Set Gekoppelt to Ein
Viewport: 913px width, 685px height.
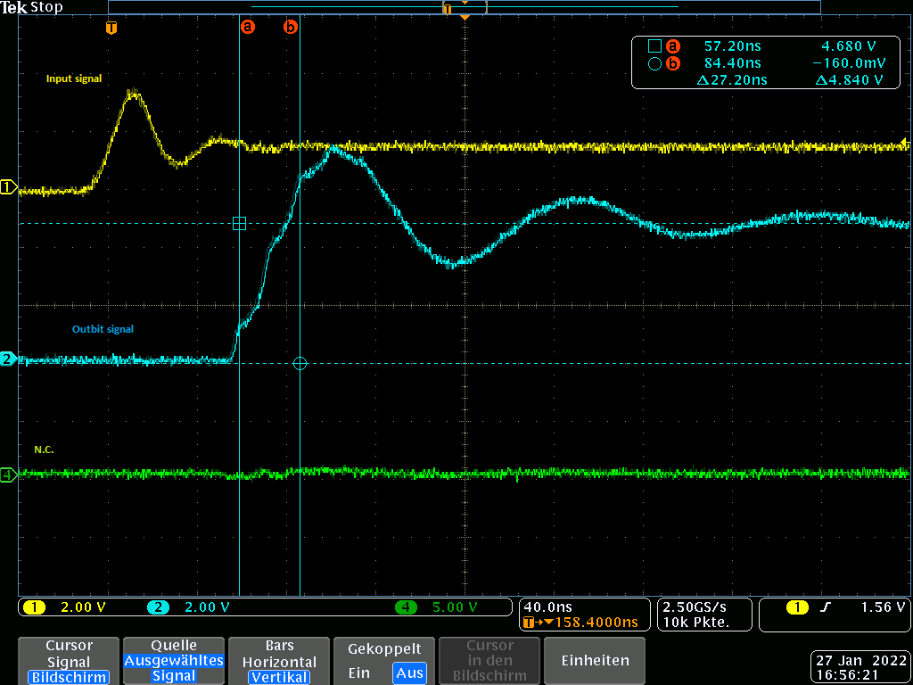click(x=359, y=673)
